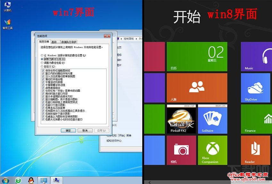The image size is (272, 184).
Task: Open the QQ penguin taskbar icon
Action: point(31,180)
